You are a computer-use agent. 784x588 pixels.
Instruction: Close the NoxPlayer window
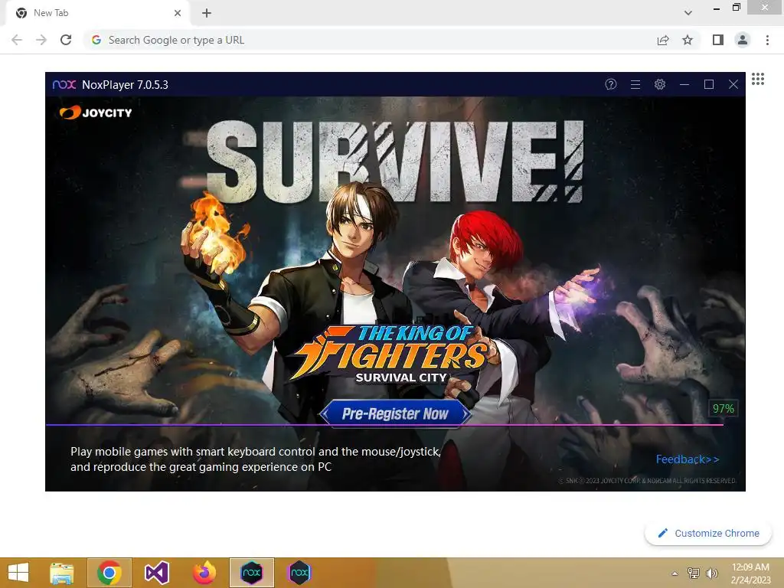pos(733,84)
